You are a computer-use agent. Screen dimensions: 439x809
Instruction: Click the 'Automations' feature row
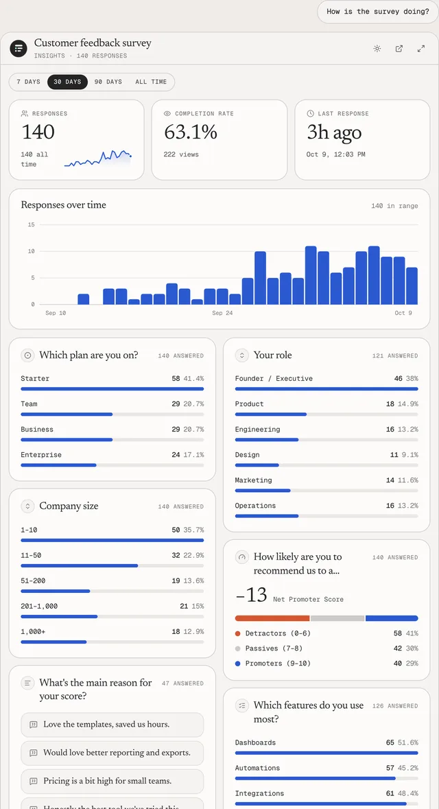coord(327,772)
